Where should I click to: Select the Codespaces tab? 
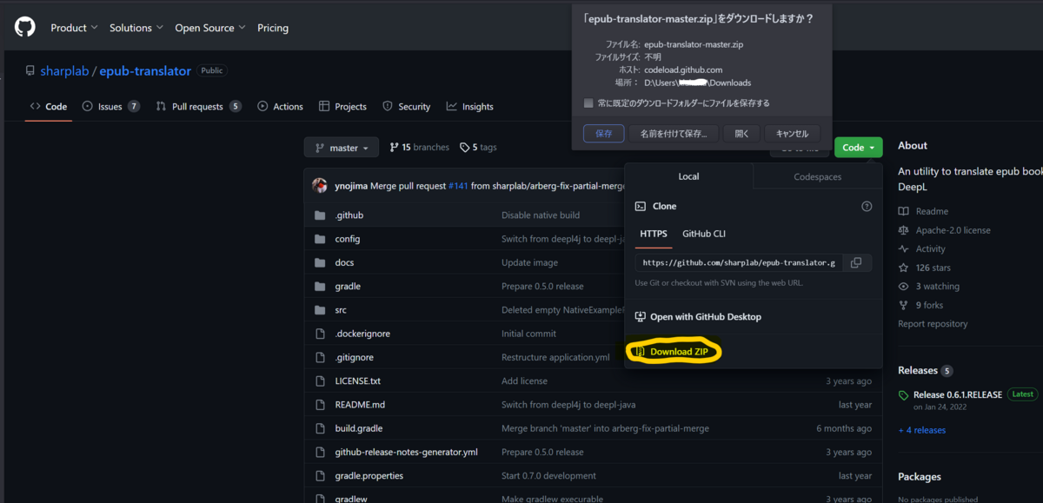817,176
